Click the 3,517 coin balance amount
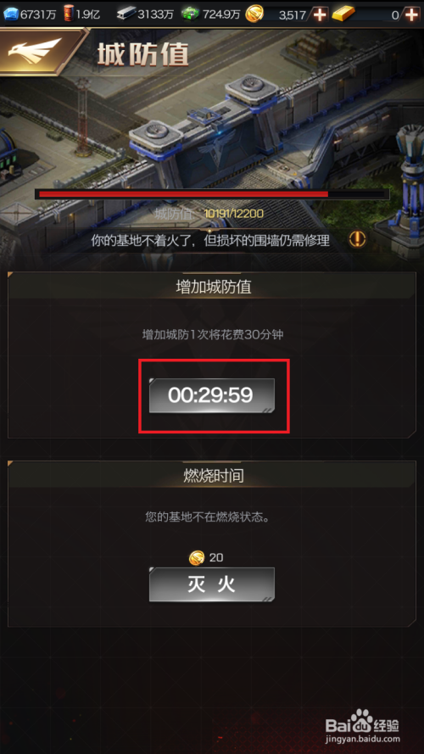The width and height of the screenshot is (424, 754). coord(293,15)
